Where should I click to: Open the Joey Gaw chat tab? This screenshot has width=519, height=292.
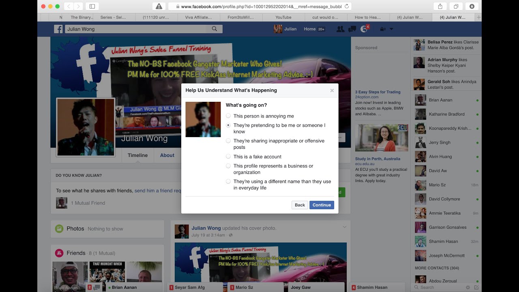coord(316,287)
